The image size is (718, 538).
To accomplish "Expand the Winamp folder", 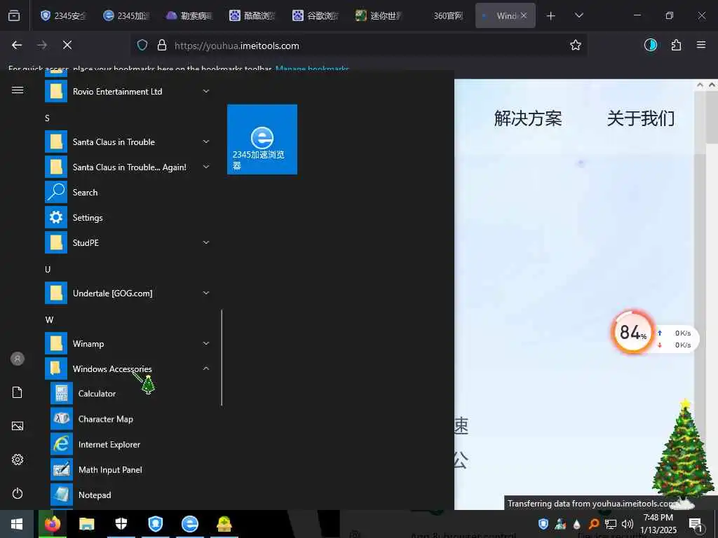I will (x=130, y=343).
